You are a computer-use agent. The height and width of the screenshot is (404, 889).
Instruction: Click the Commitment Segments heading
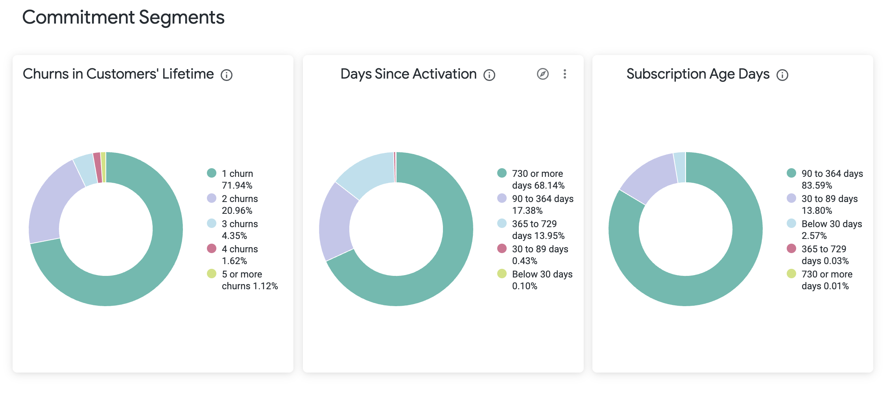[x=123, y=17]
